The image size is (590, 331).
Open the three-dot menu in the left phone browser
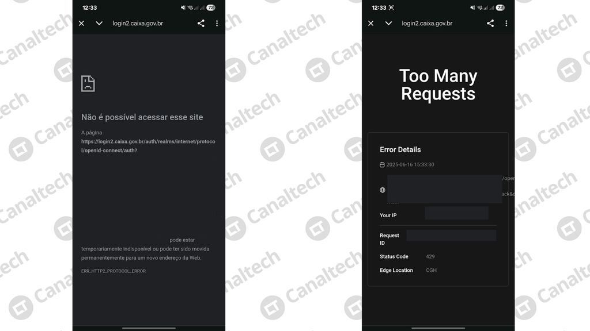pyautogui.click(x=217, y=23)
